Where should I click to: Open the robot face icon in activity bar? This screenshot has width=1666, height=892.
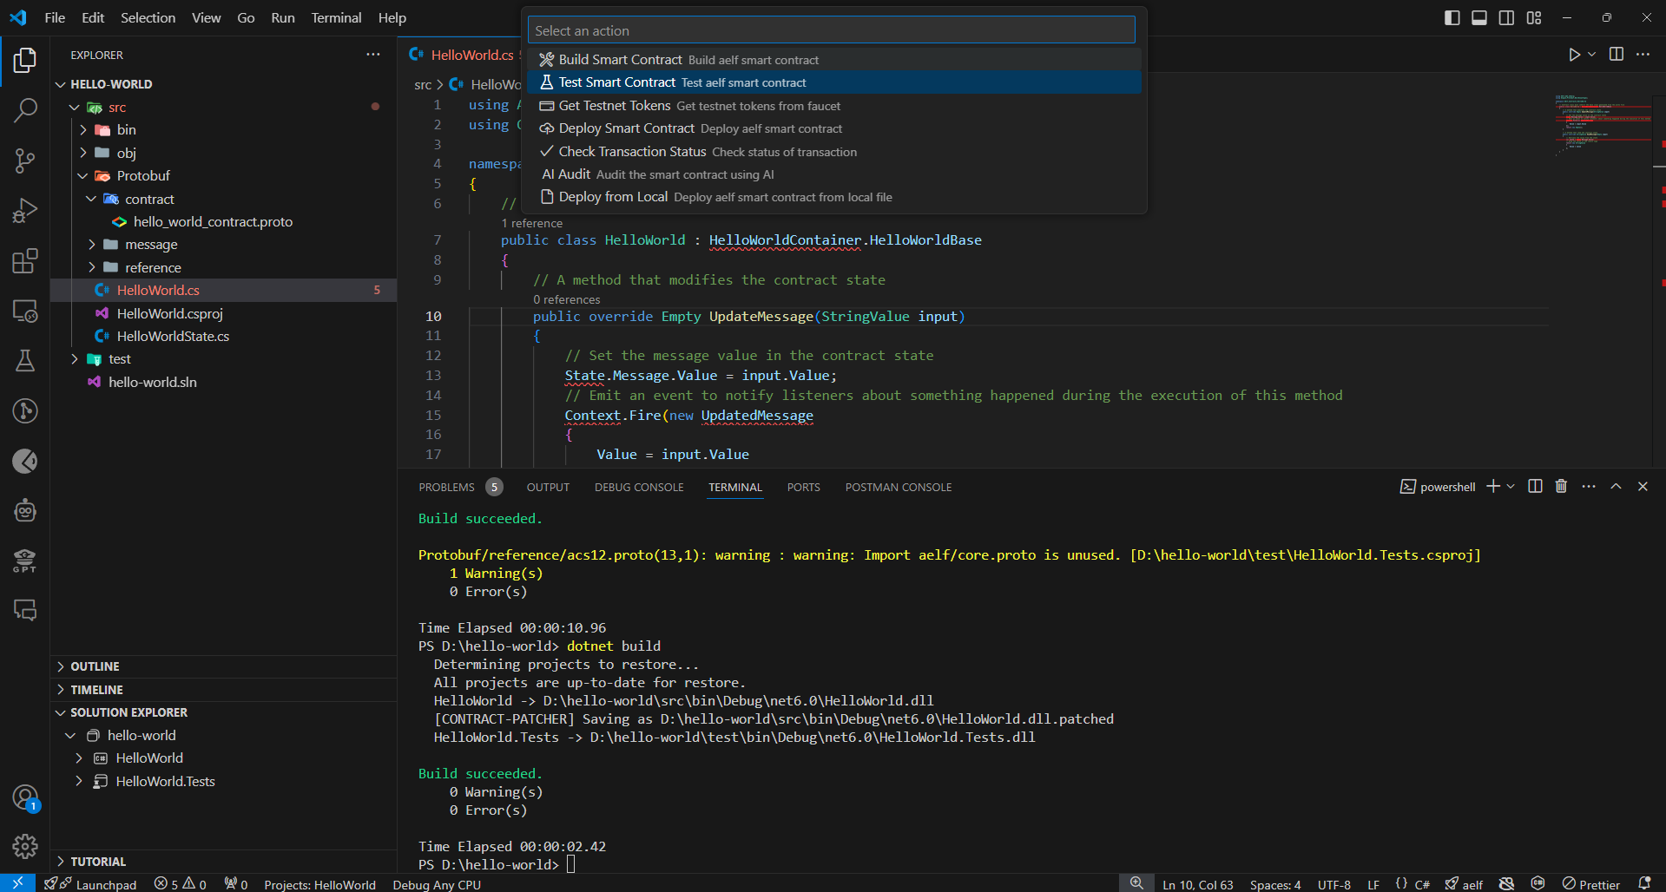coord(25,511)
